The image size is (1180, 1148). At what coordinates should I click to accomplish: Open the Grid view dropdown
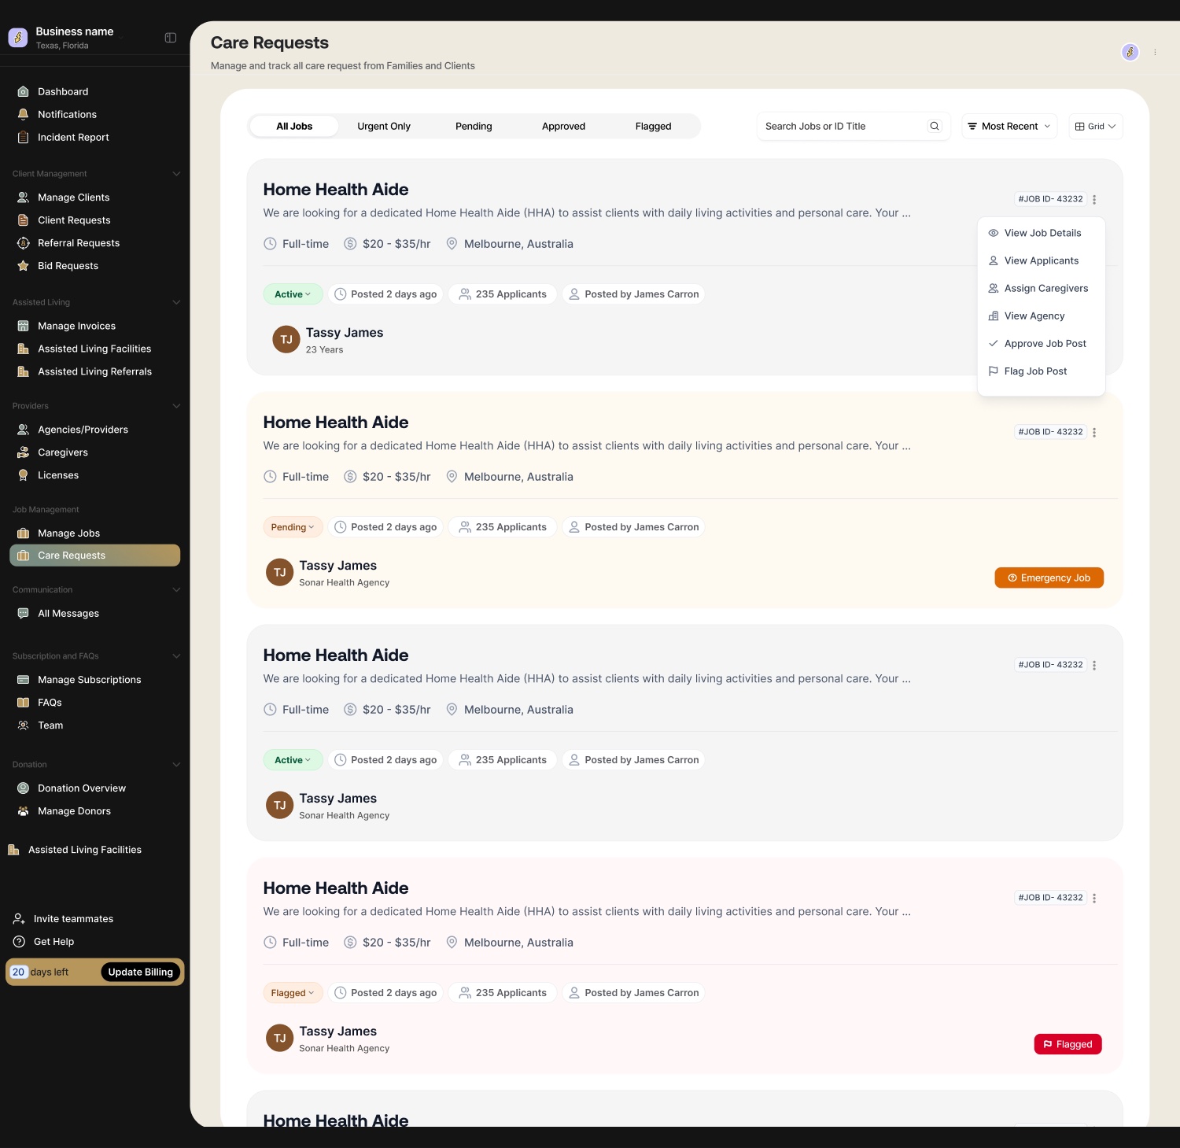tap(1096, 126)
